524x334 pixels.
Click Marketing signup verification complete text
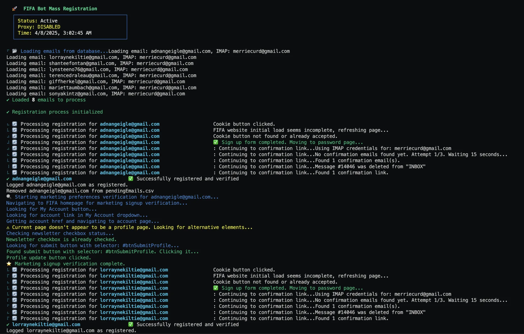point(70,264)
